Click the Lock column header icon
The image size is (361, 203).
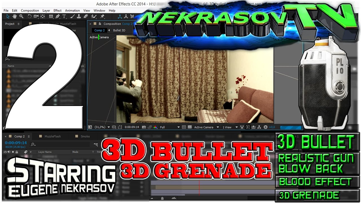(x=17, y=152)
